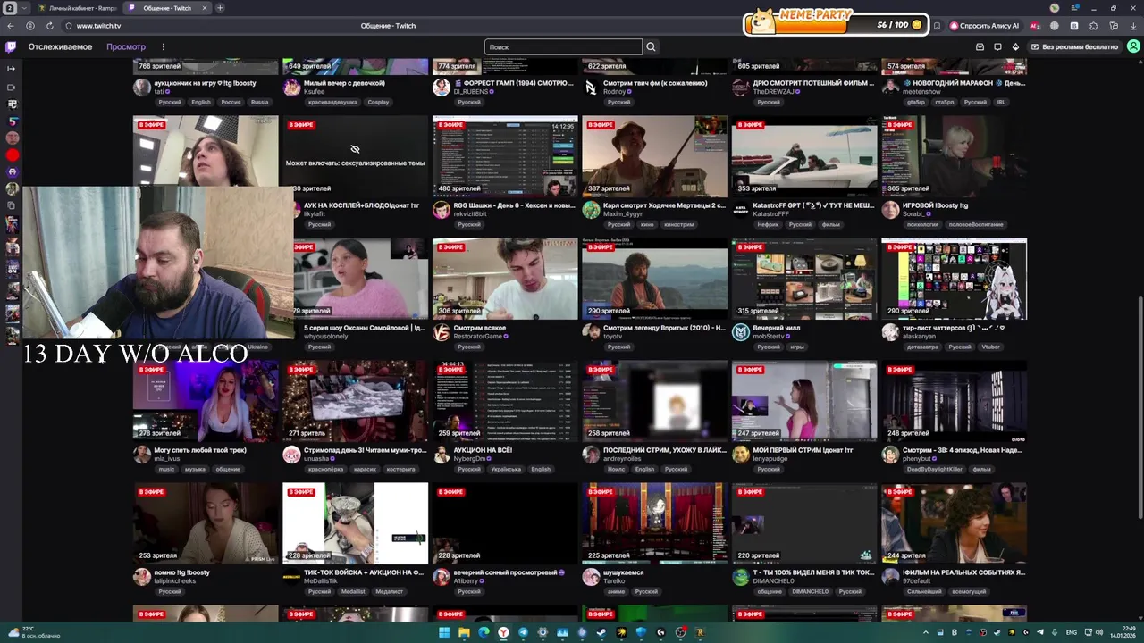
Task: Switch language via ENG tray indicator
Action: (1072, 632)
